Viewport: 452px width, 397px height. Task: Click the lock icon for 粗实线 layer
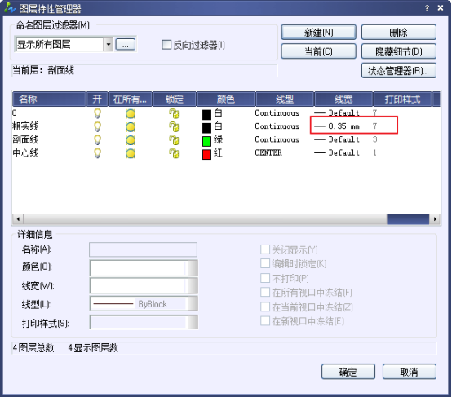click(x=174, y=127)
